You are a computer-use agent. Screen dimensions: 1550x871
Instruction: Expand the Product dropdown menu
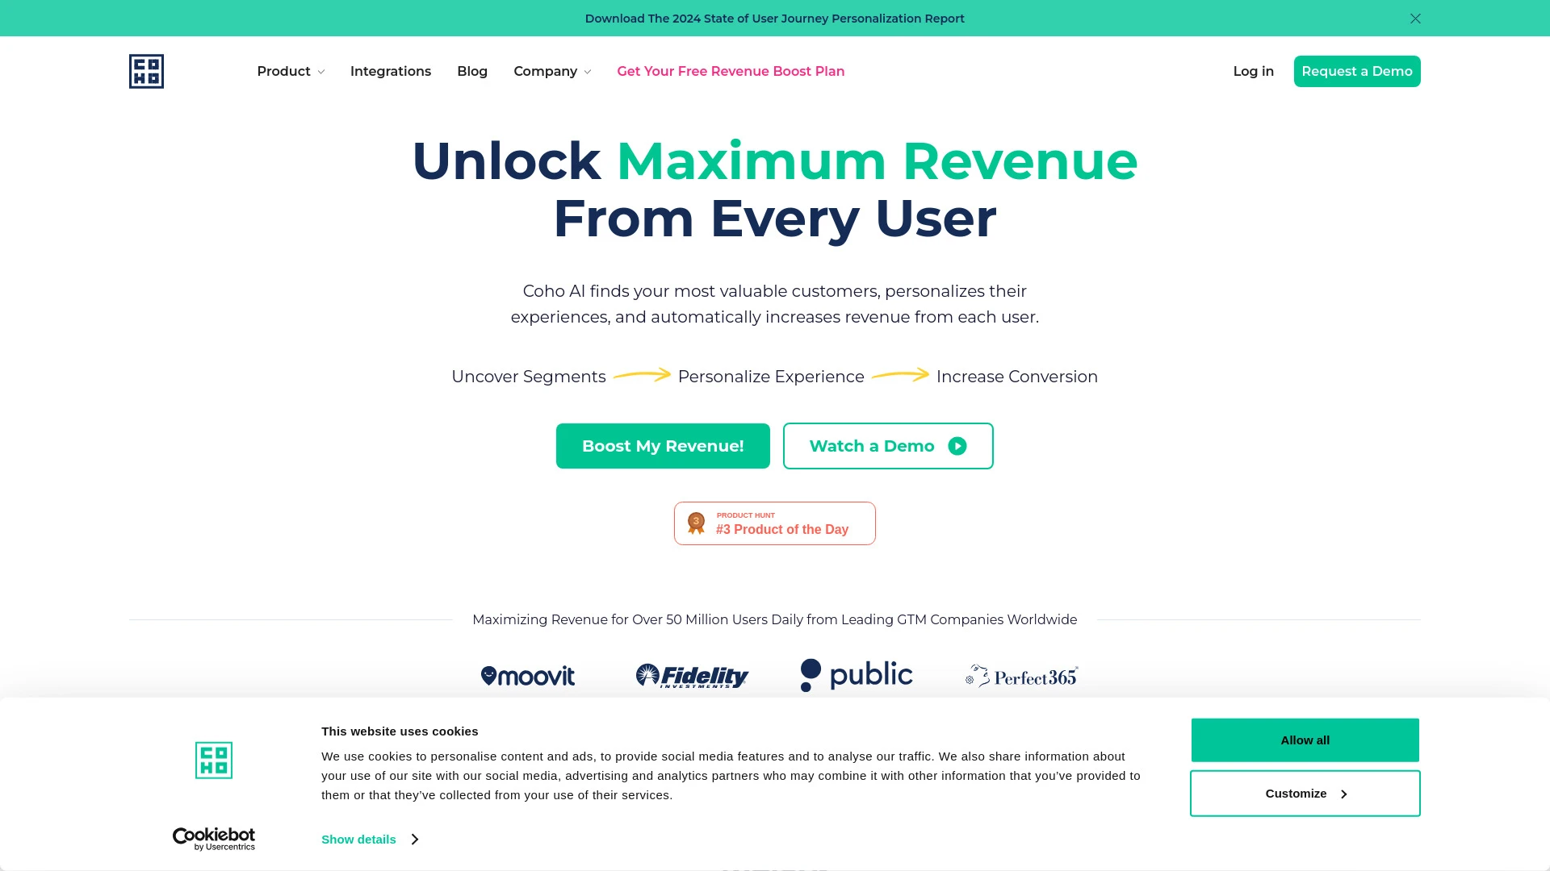point(291,71)
